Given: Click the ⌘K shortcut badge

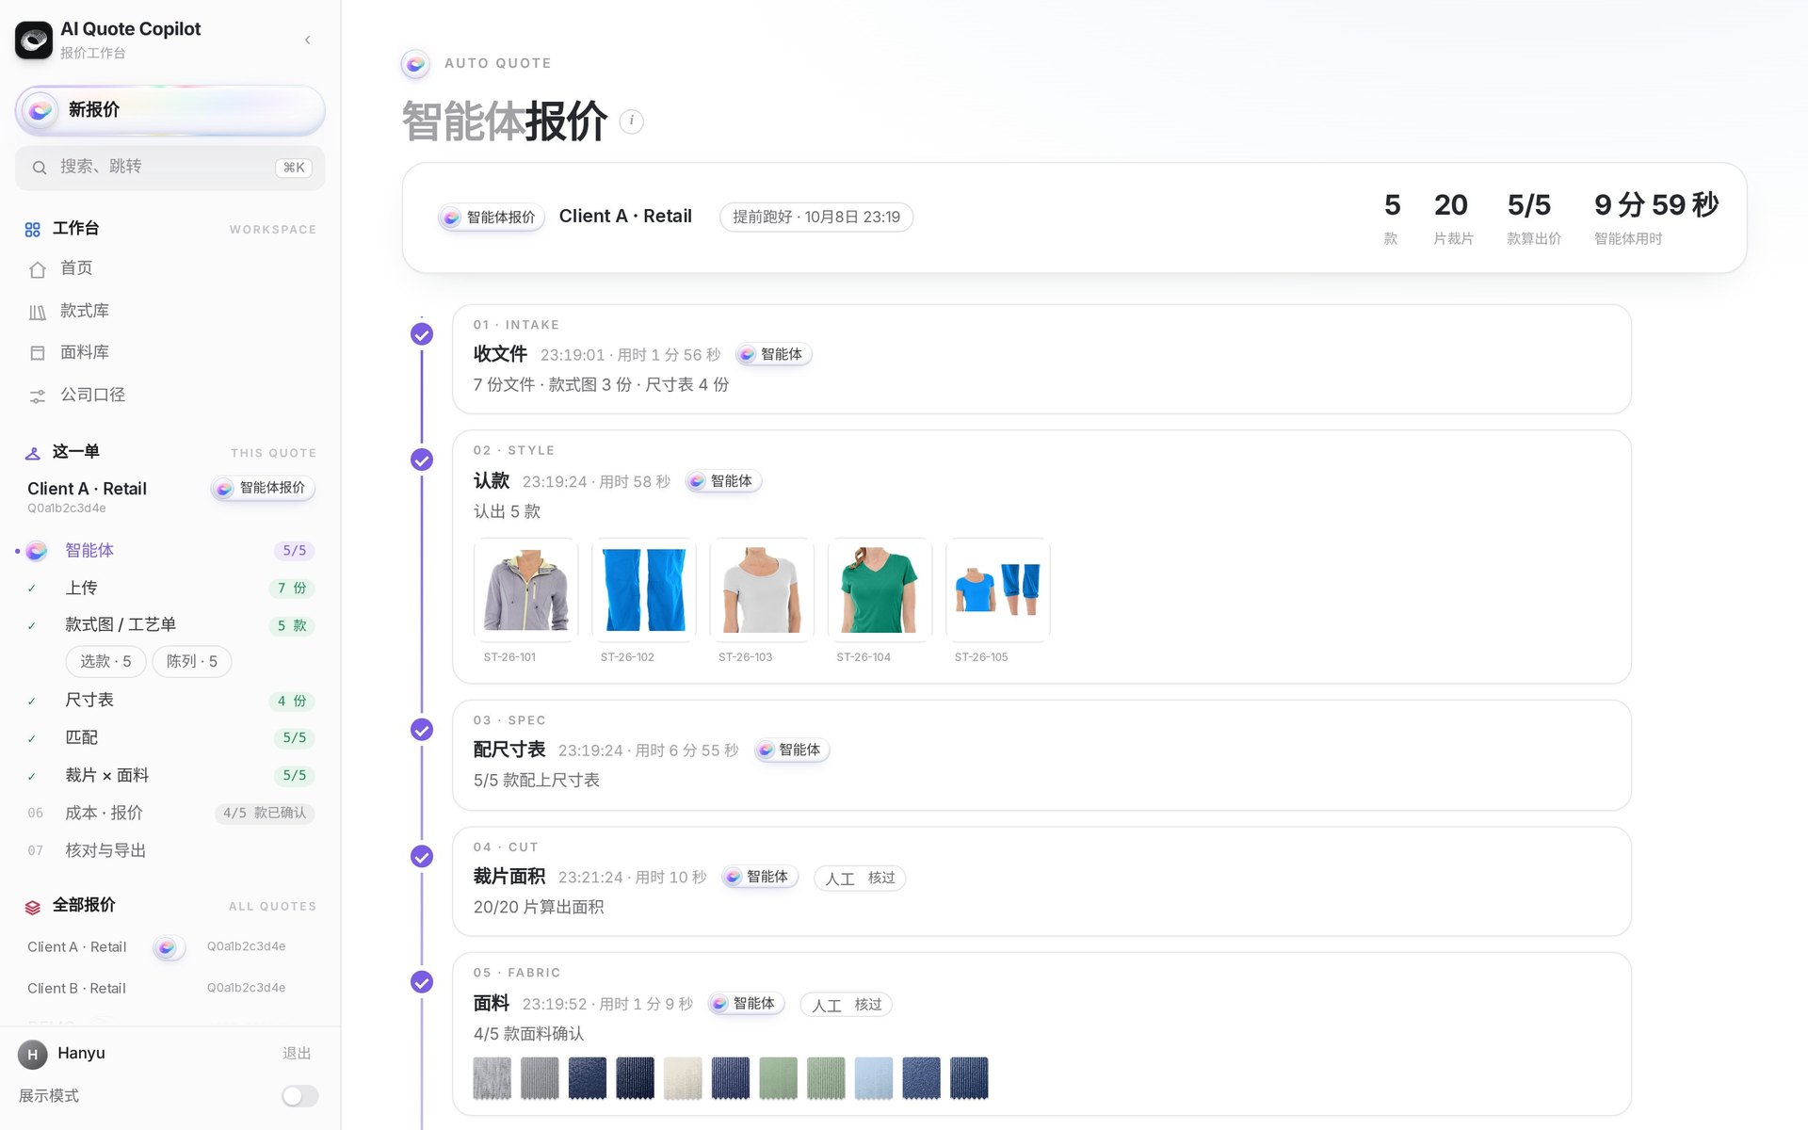Looking at the screenshot, I should click(294, 167).
